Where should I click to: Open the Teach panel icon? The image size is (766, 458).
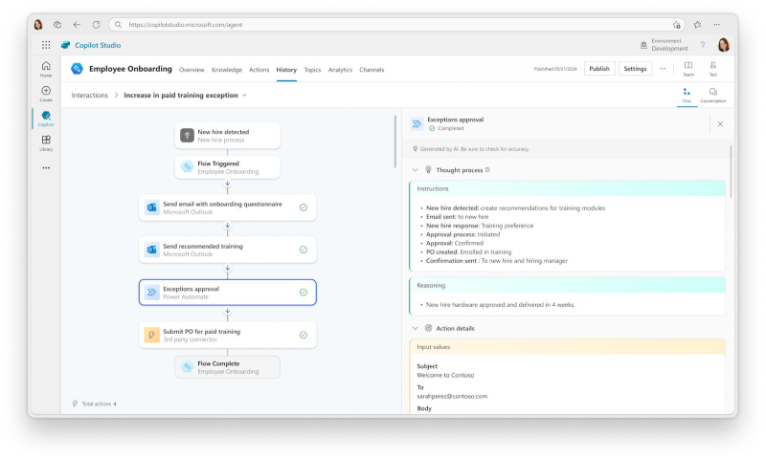[687, 68]
